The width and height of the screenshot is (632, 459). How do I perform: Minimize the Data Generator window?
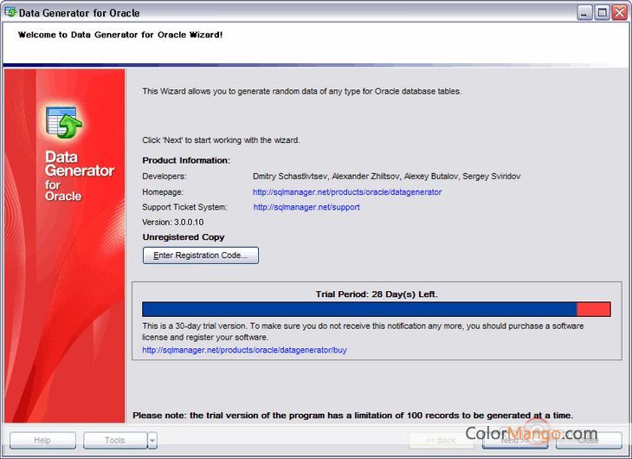[x=584, y=12]
